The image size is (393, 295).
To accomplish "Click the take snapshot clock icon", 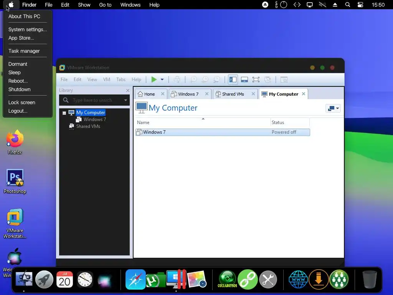I will pyautogui.click(x=193, y=80).
